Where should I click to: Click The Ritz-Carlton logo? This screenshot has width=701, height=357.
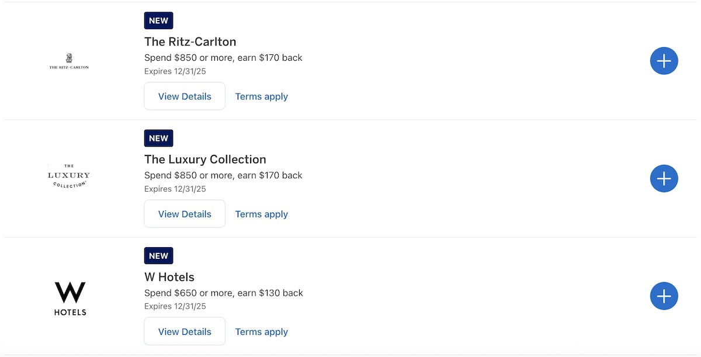(x=69, y=61)
